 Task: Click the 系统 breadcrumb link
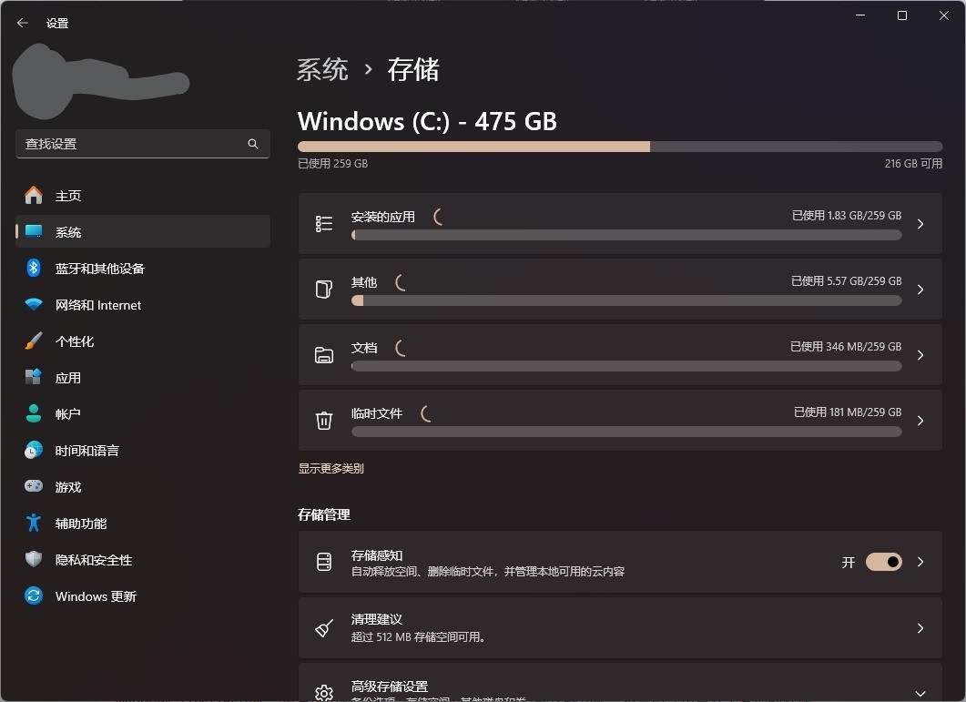[x=322, y=70]
